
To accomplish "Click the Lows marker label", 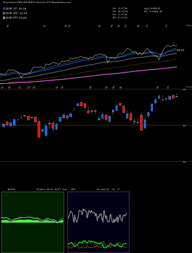I will click(189, 87).
